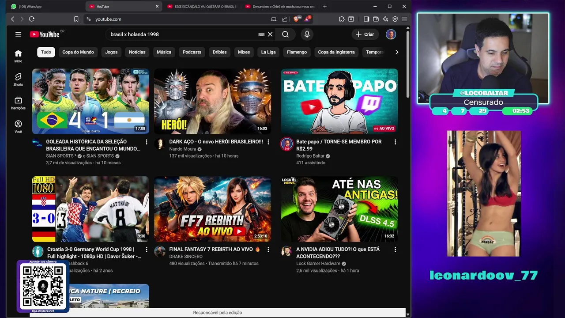Screen dimensions: 565x318
Task: Open the FF7 Rebirth AO VIVO thumbnail
Action: point(213,209)
